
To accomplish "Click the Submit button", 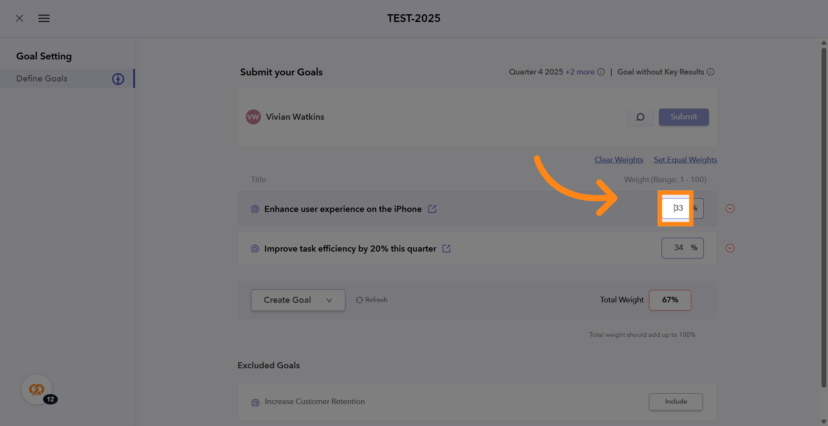I will (x=684, y=117).
